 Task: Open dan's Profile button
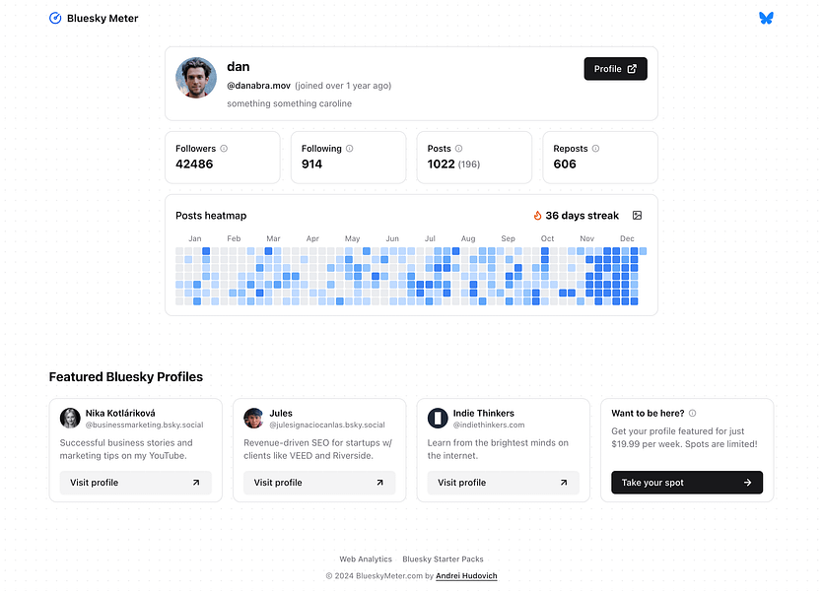pos(615,69)
